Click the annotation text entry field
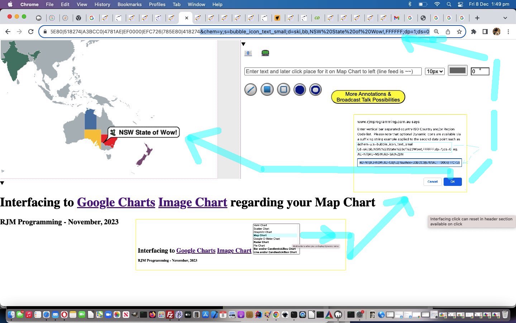The height and width of the screenshot is (323, 516). point(333,71)
